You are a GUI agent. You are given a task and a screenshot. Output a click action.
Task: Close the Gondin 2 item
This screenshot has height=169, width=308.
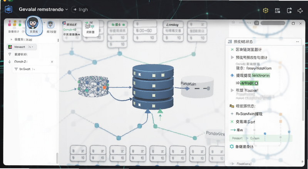pos(52,62)
